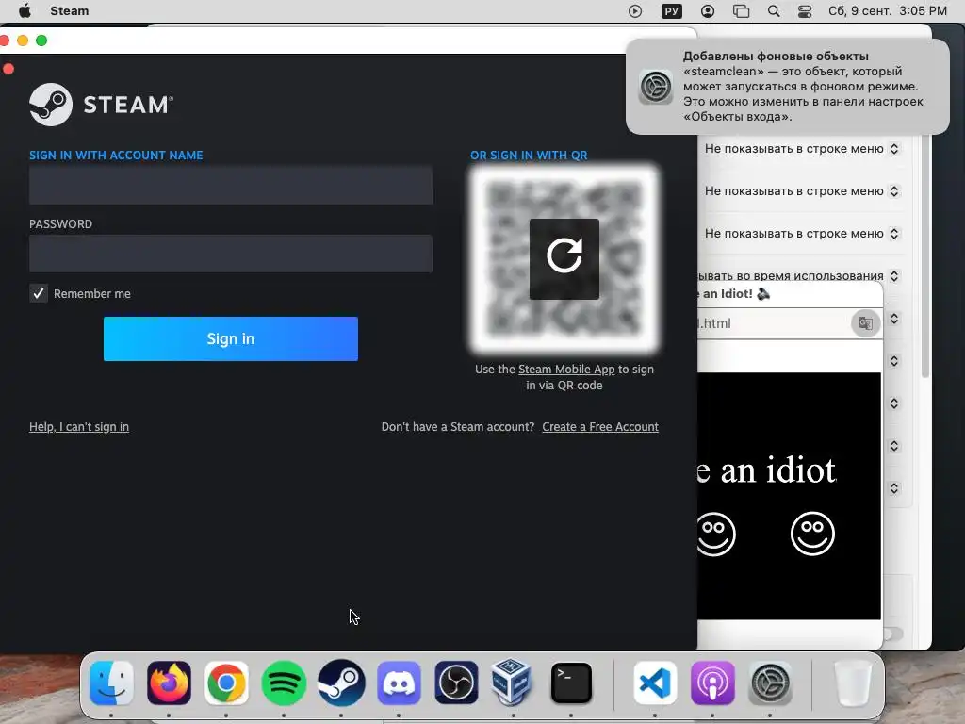Click the user account icon in menu bar
Screen dimensions: 965x724
point(708,11)
